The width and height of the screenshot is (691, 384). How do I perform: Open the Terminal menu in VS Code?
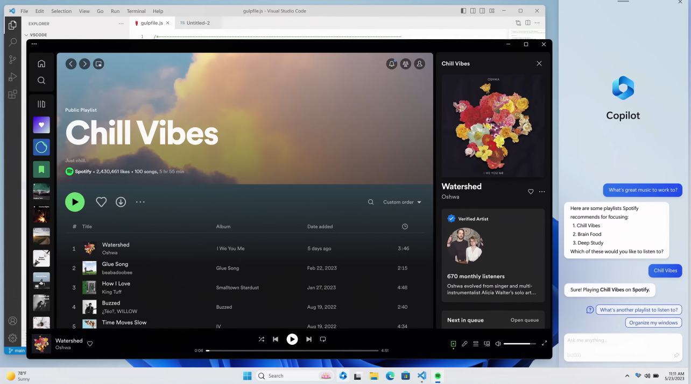tap(136, 11)
